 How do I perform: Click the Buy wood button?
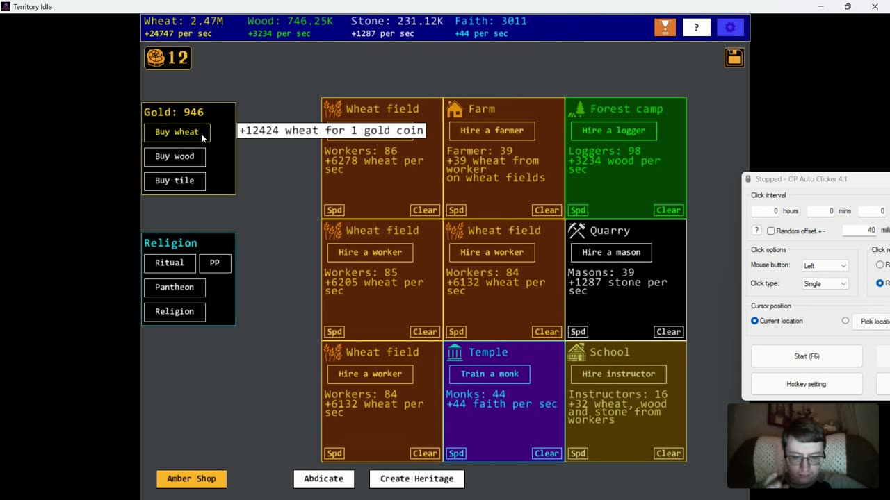pos(175,156)
